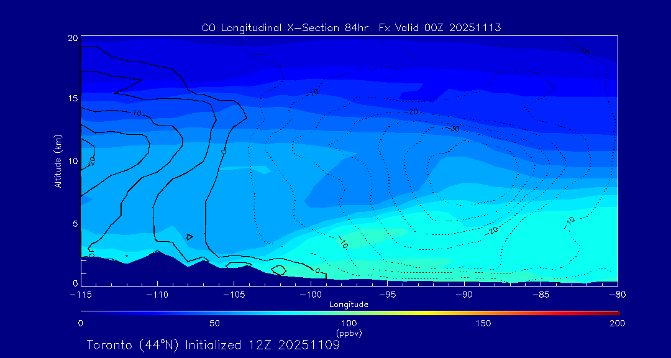Click the -105 longitude tick label
The height and width of the screenshot is (358, 671).
(234, 295)
